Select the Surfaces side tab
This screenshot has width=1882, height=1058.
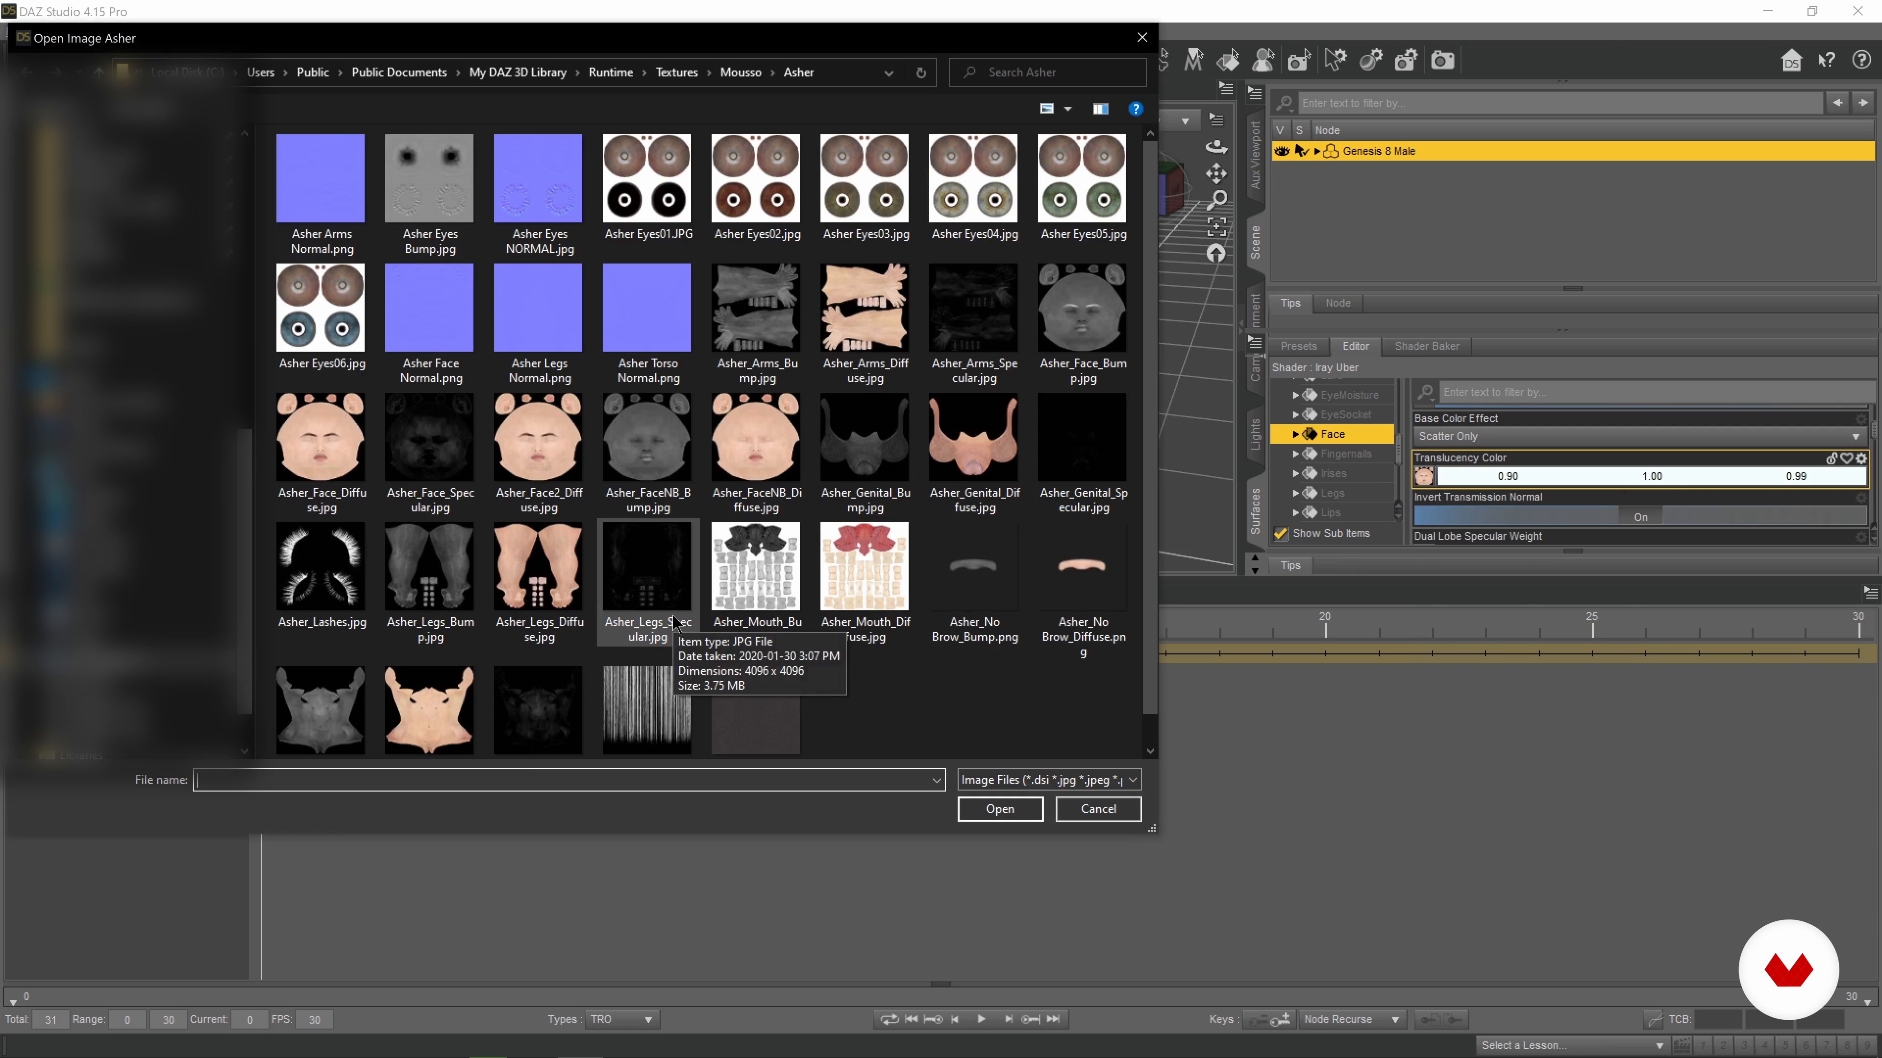click(1255, 511)
